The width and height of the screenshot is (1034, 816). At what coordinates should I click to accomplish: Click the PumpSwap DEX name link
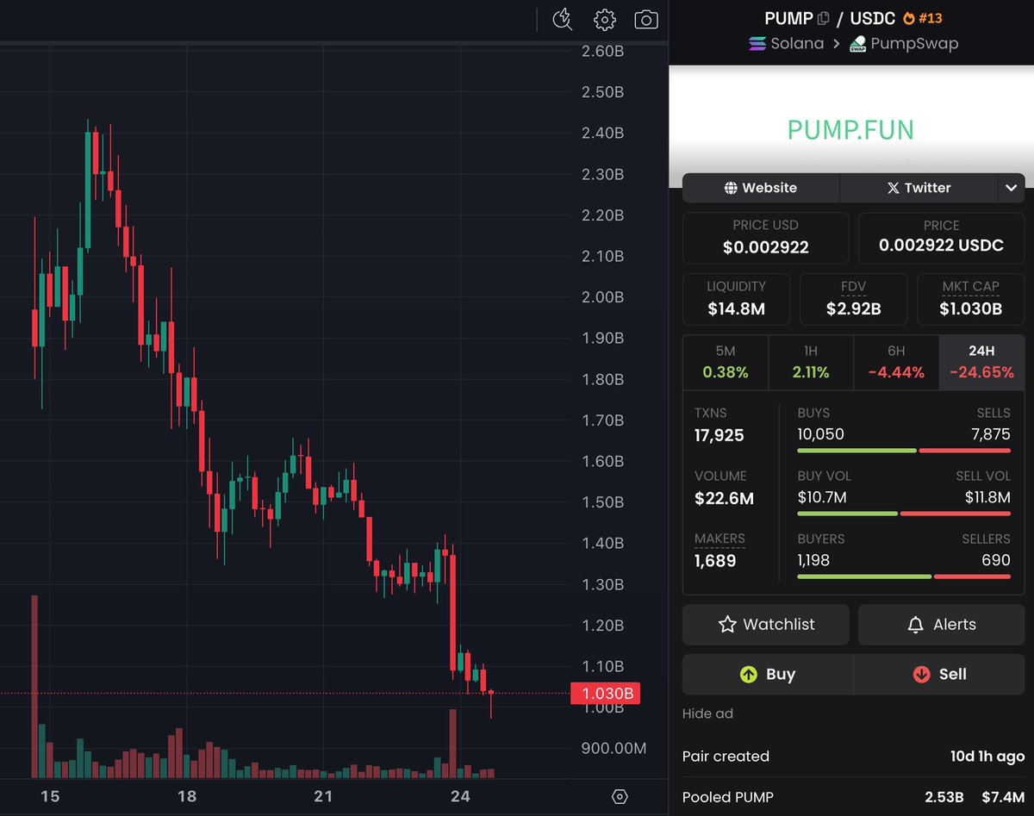(x=914, y=43)
